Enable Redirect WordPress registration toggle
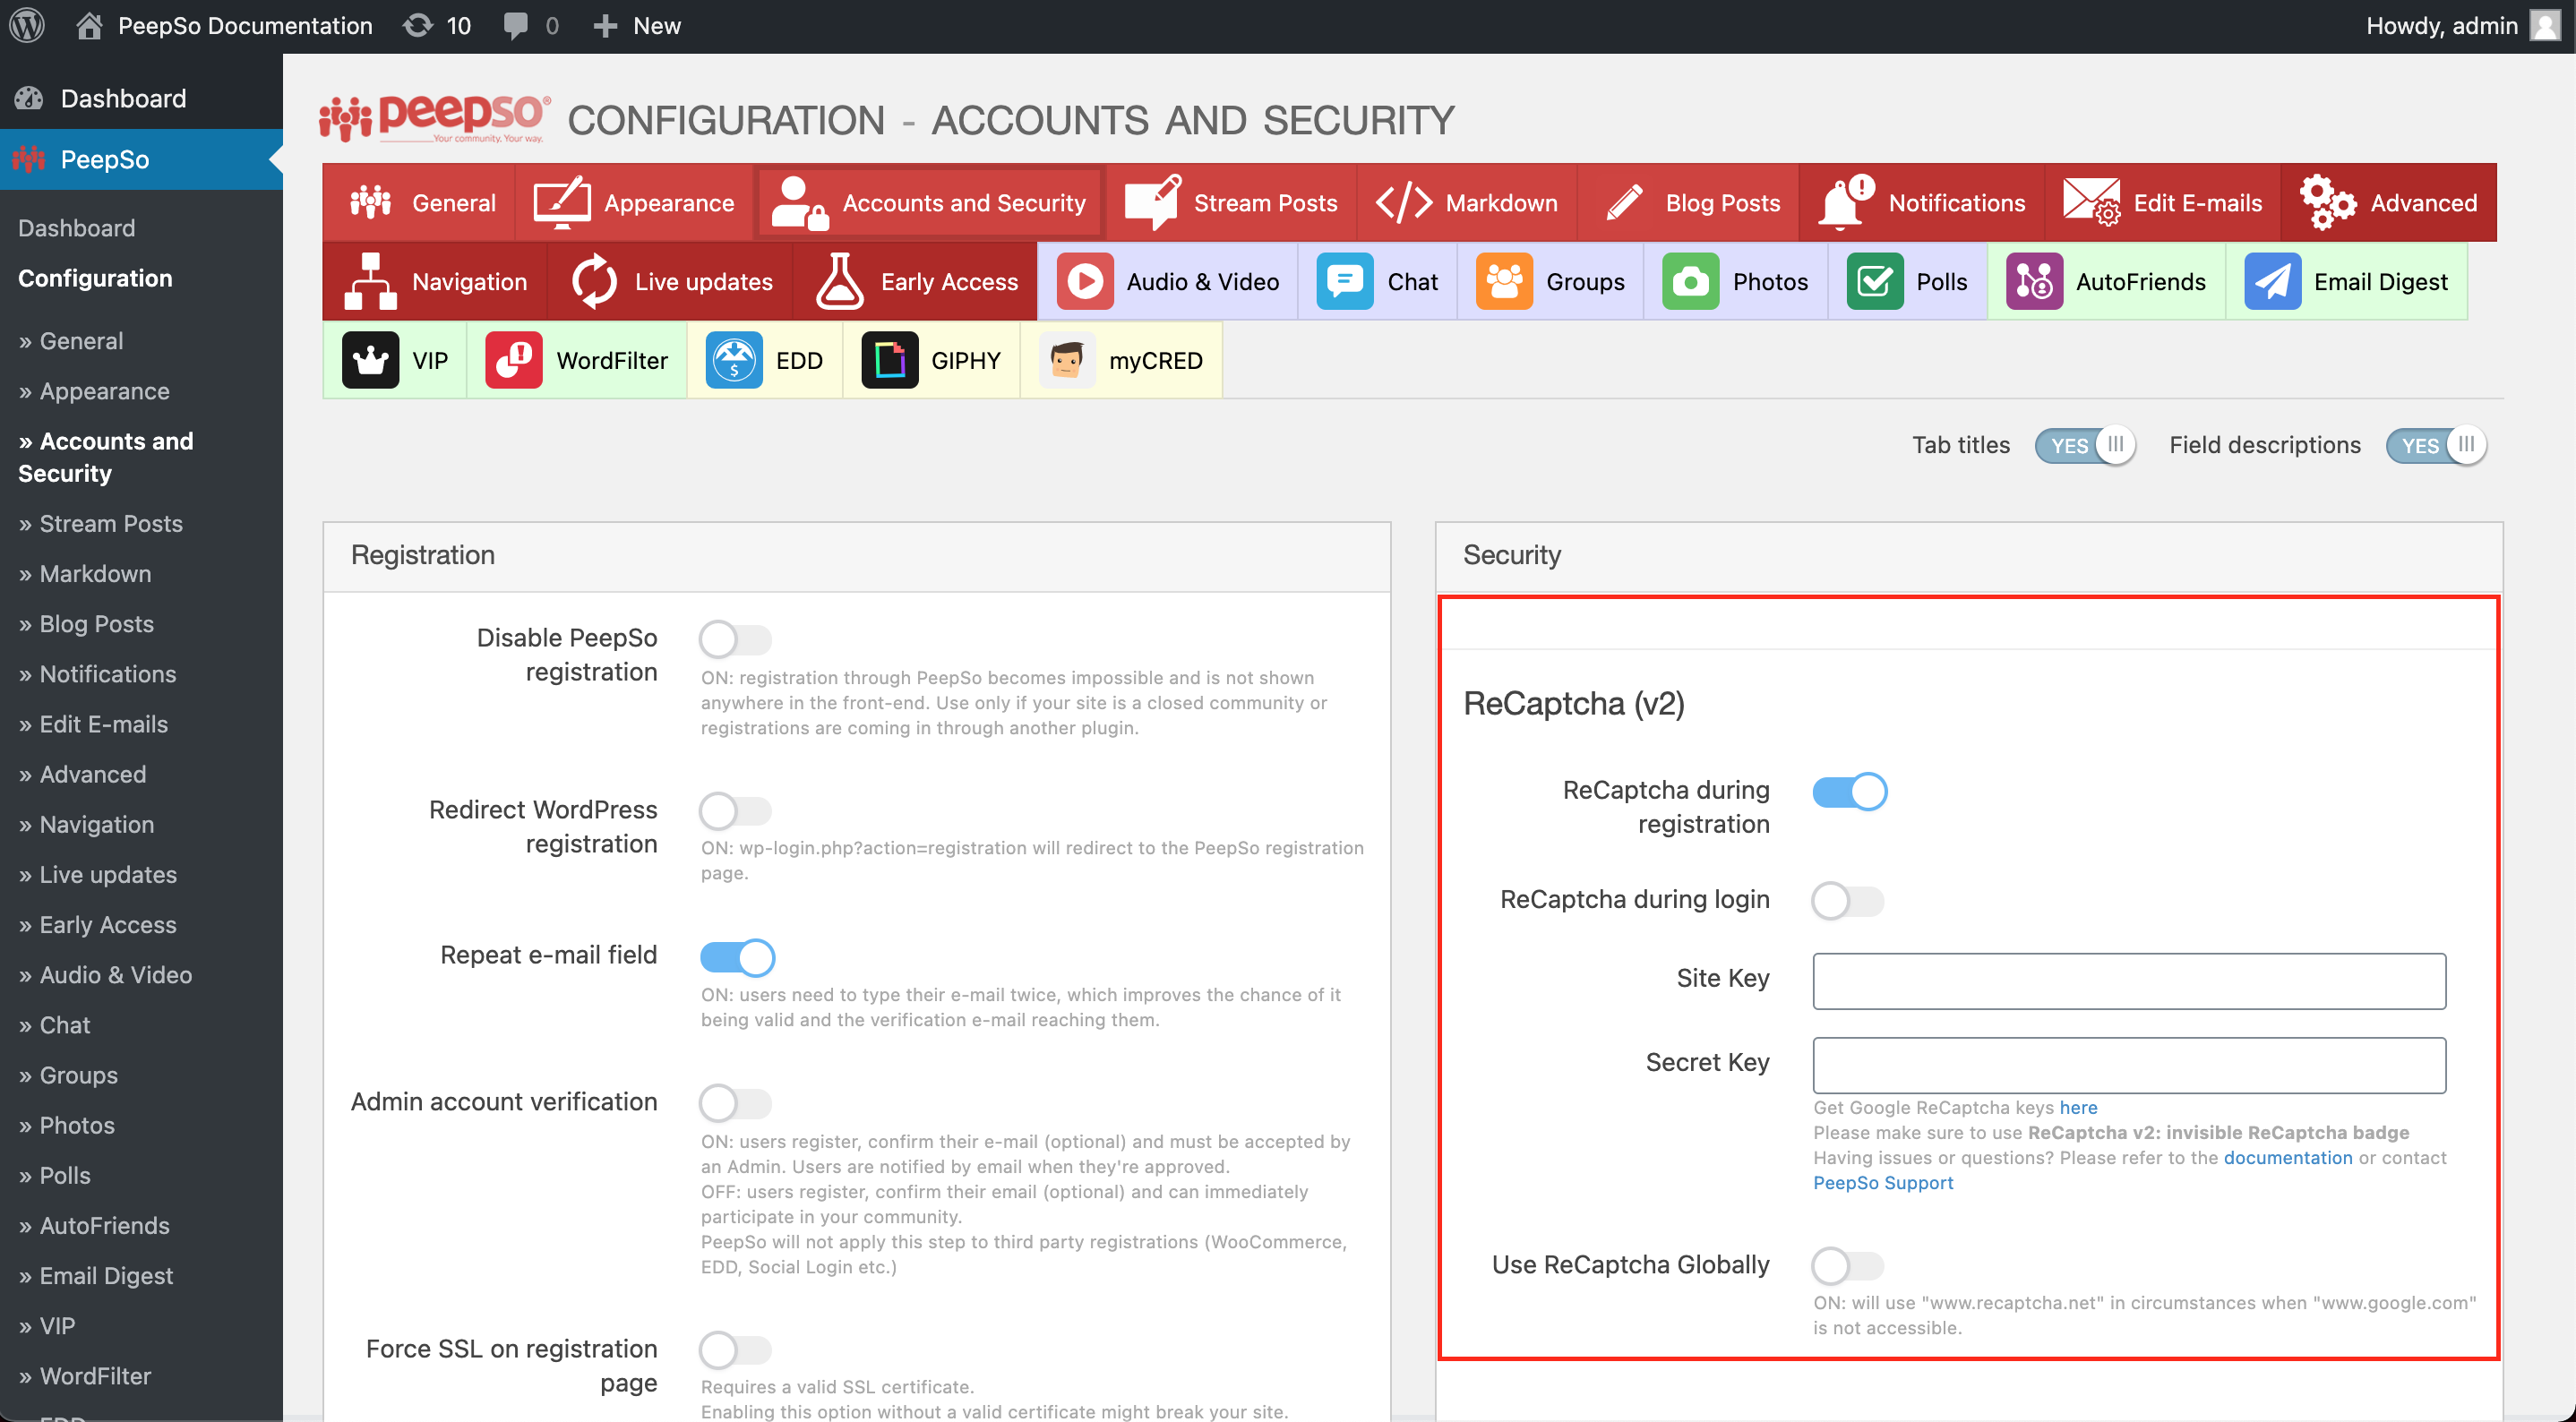The image size is (2576, 1422). tap(735, 810)
